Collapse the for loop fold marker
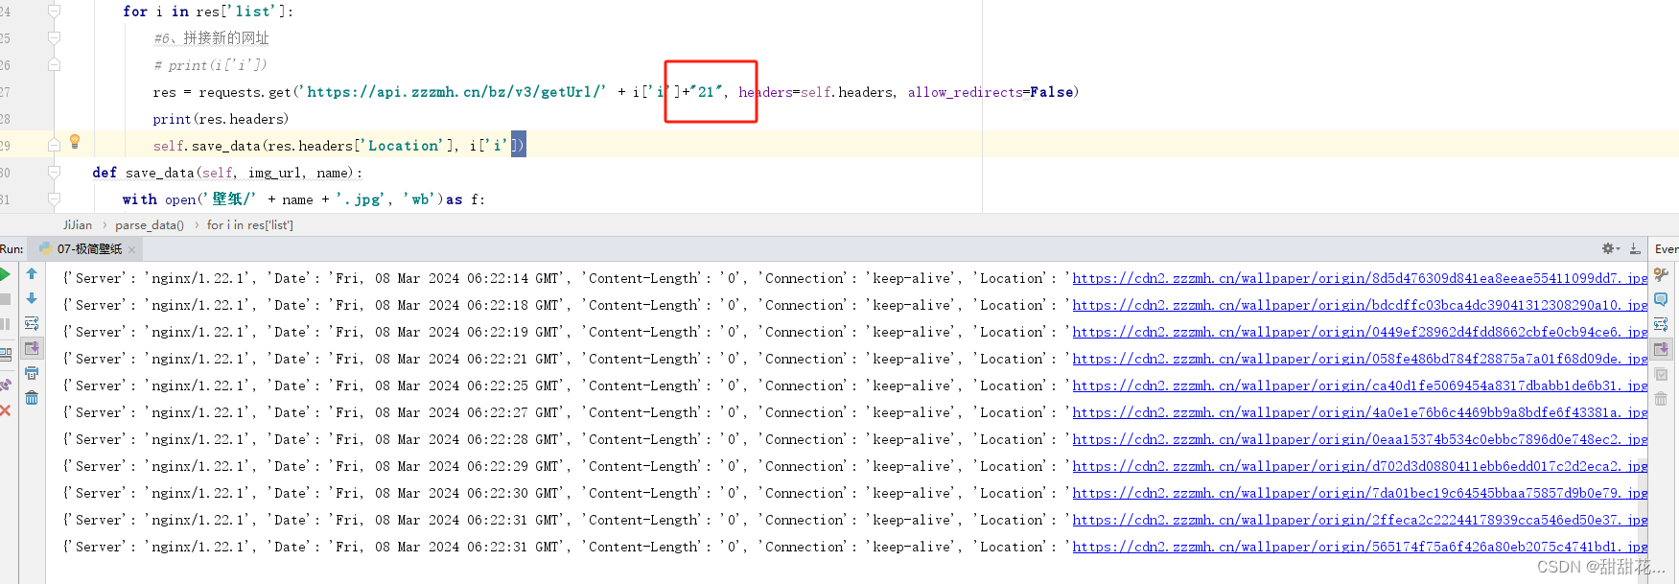The width and height of the screenshot is (1679, 584). click(55, 12)
